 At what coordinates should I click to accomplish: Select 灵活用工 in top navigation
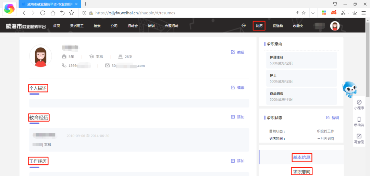(x=77, y=26)
